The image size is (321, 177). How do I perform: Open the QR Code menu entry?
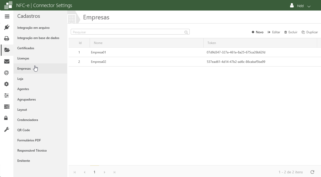pyautogui.click(x=24, y=130)
